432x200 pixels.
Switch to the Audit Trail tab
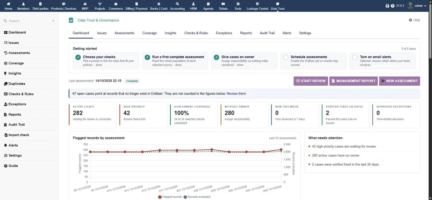click(x=267, y=33)
